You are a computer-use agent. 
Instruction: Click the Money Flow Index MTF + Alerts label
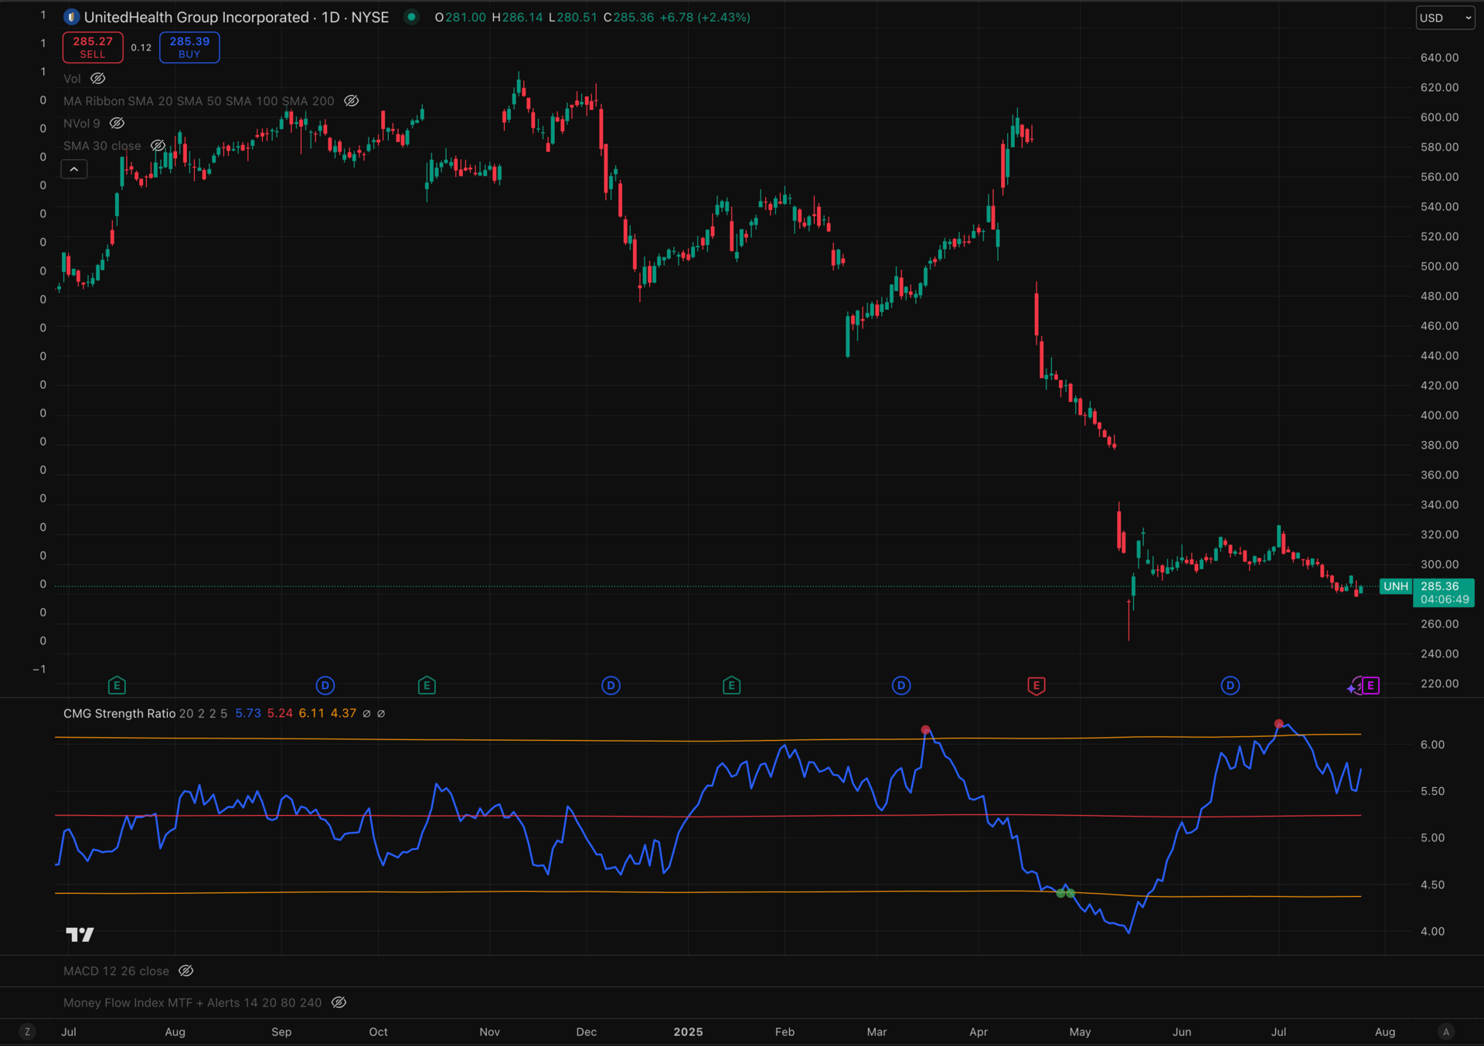point(192,1003)
